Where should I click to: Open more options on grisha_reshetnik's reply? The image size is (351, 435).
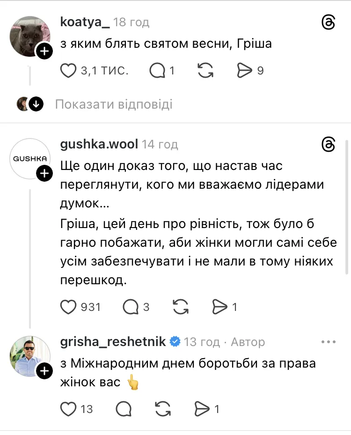pos(329,342)
